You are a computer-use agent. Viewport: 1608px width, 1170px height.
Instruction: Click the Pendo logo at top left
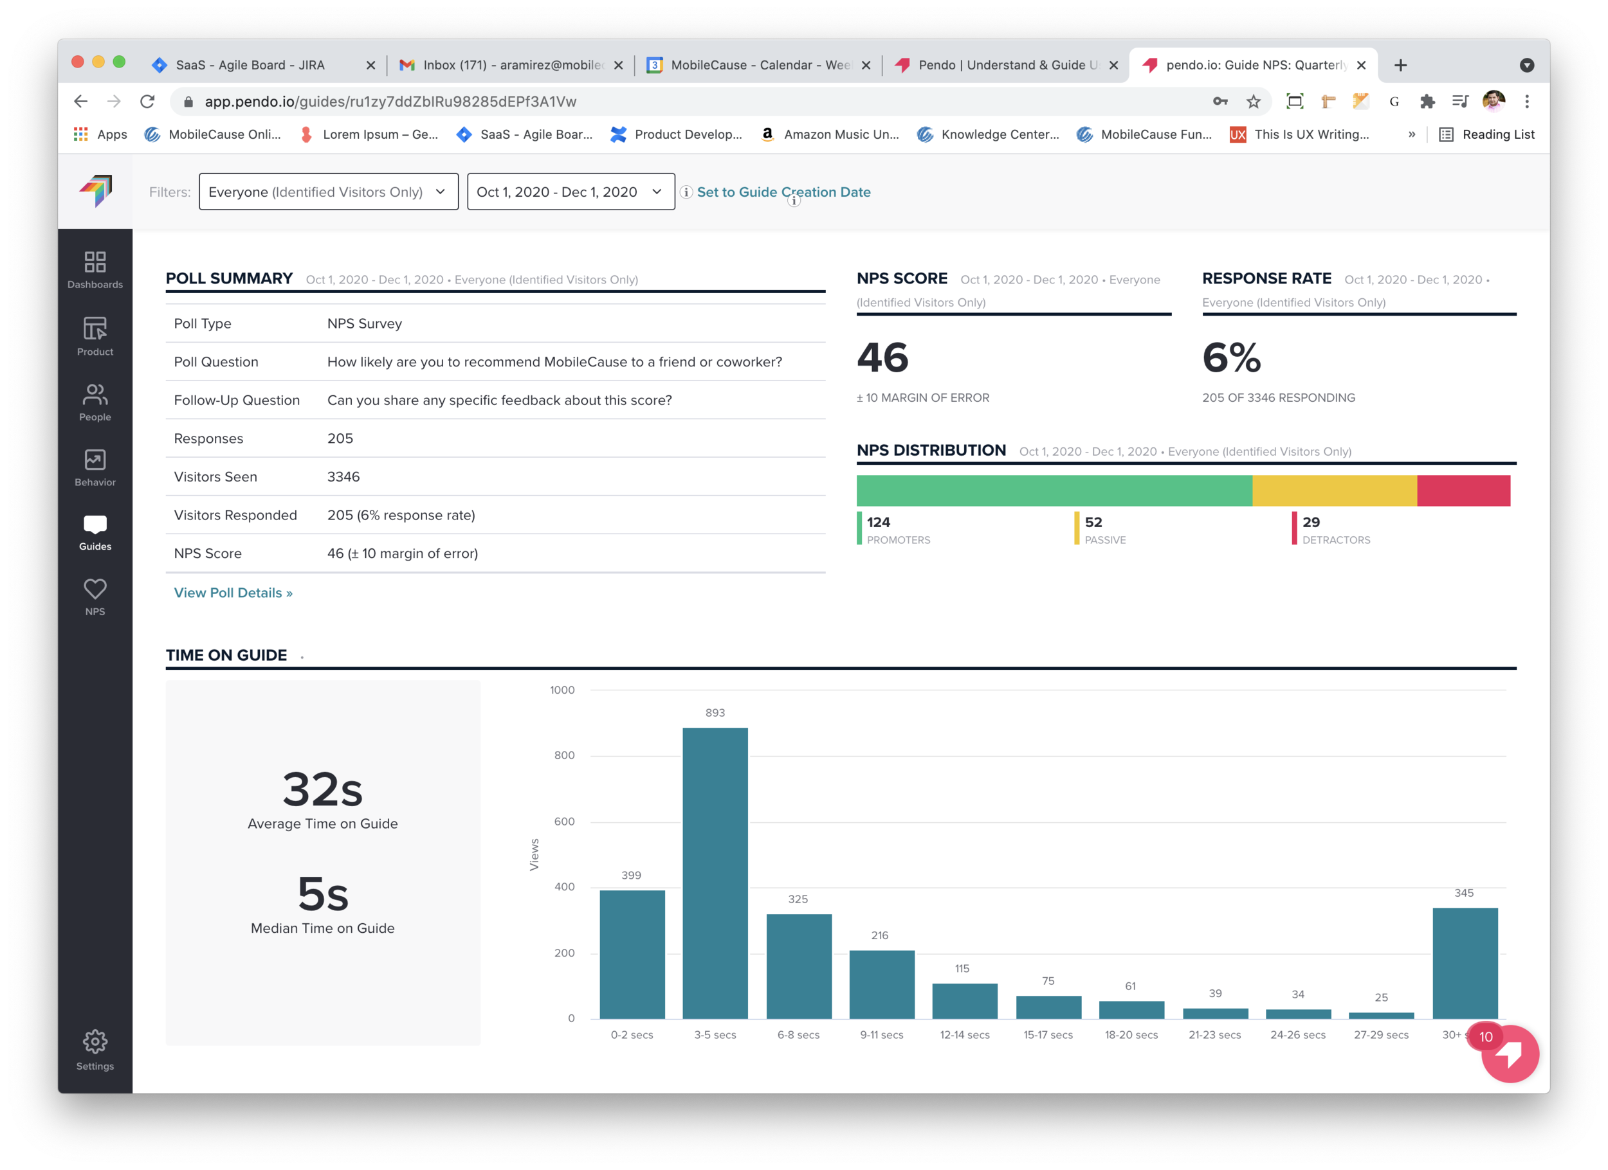point(96,192)
